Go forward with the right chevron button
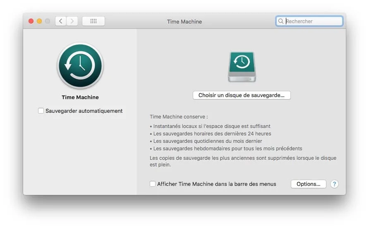Viewport: 369px width, 228px height. tap(72, 21)
